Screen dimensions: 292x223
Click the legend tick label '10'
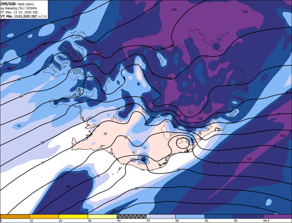point(31,221)
